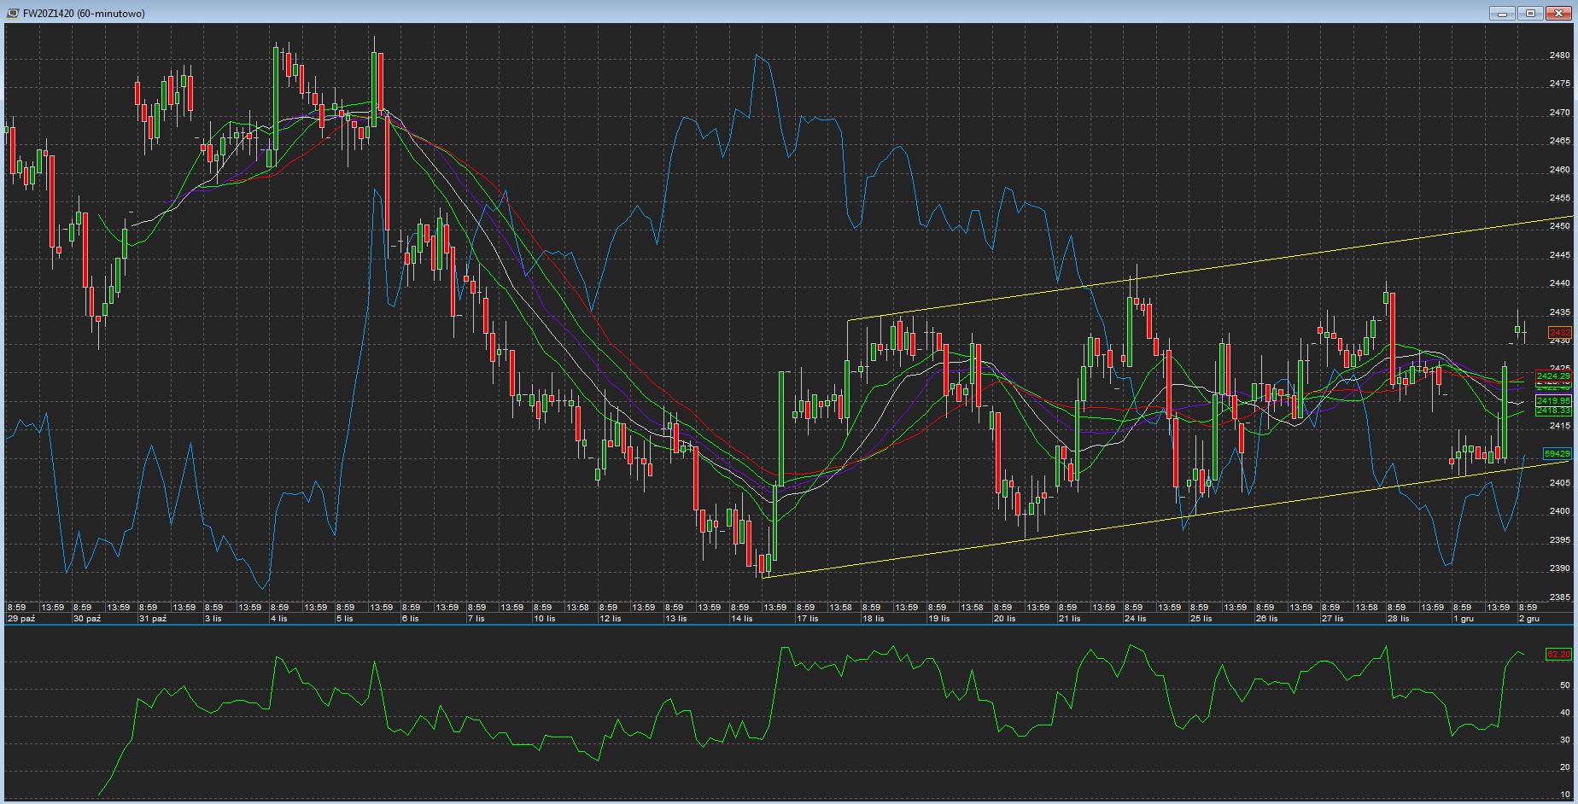1578x804 pixels.
Task: Select the red 2432 last price label
Action: tap(1559, 332)
